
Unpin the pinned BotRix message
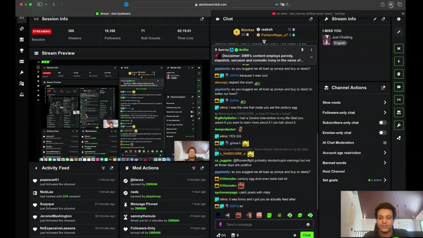coord(302,50)
